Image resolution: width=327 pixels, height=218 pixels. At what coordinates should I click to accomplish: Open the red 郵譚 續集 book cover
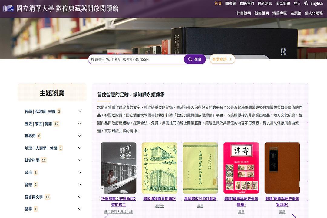241,168
